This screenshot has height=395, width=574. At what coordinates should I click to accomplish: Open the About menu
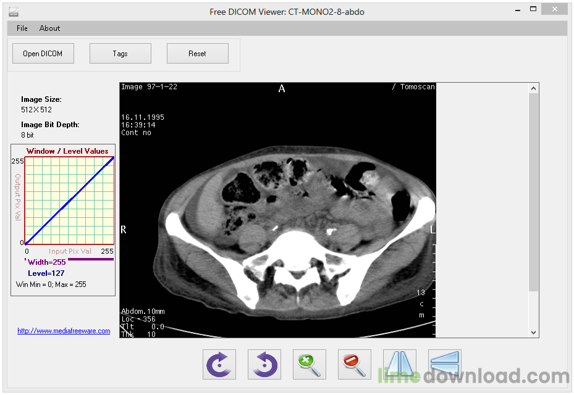(49, 28)
